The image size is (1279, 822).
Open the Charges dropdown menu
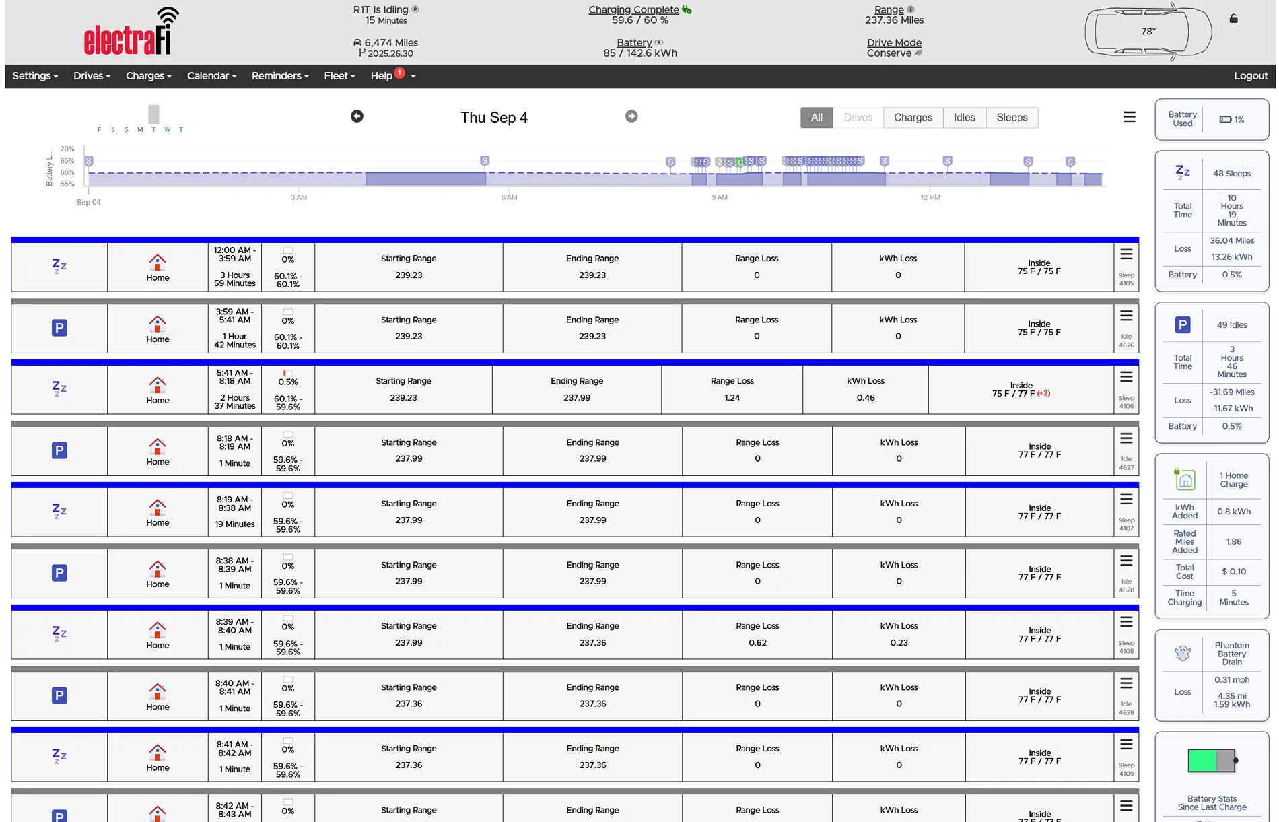(x=149, y=76)
